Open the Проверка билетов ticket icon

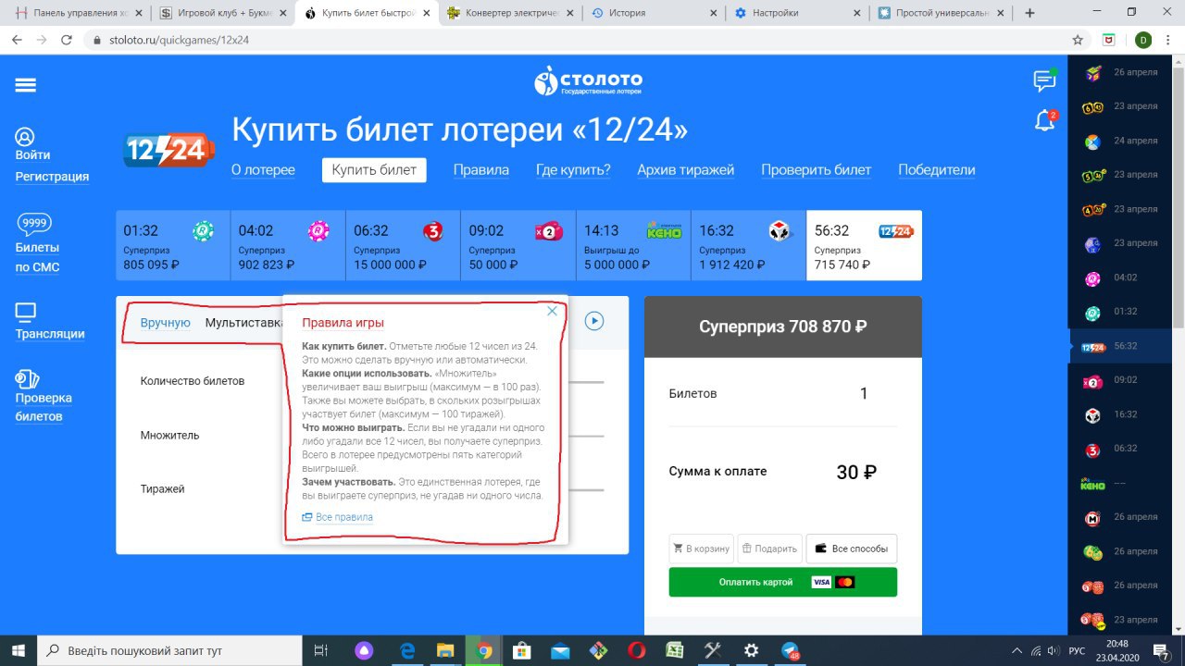28,379
